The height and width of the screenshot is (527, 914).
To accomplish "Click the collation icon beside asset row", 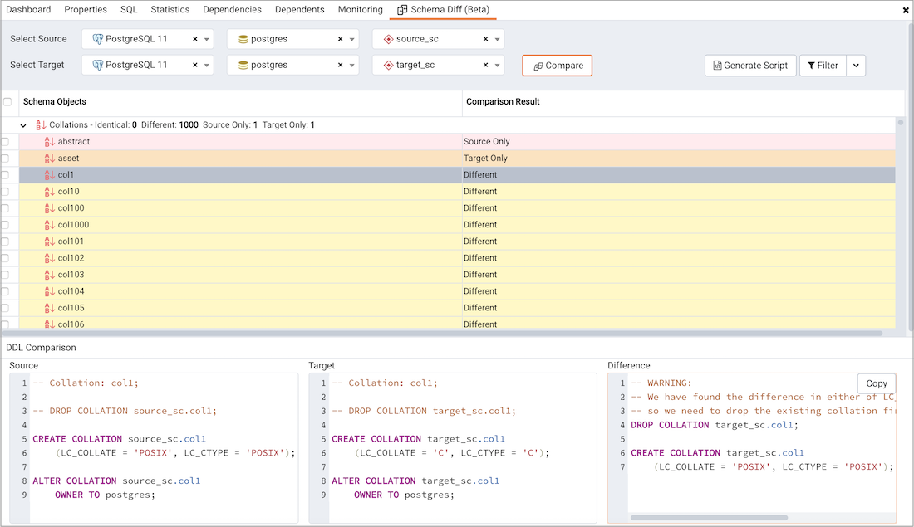I will click(x=50, y=159).
